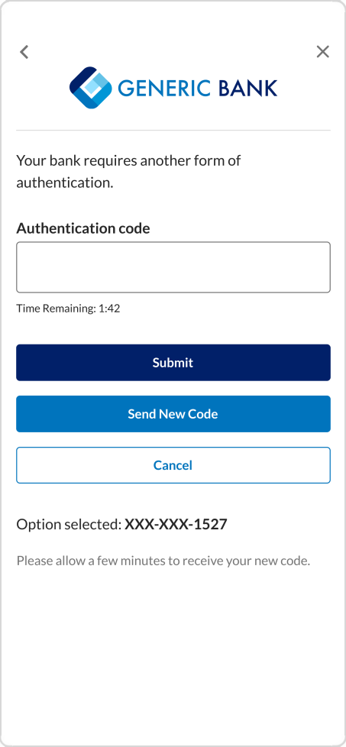The image size is (346, 747).
Task: Submit the authentication code
Action: (x=173, y=363)
